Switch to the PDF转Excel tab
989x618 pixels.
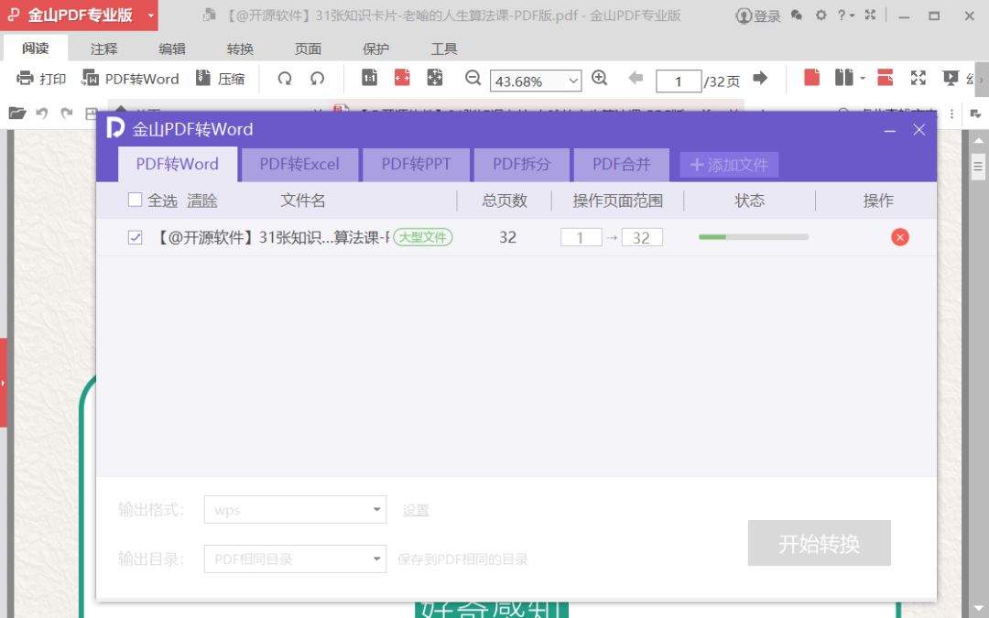point(299,164)
